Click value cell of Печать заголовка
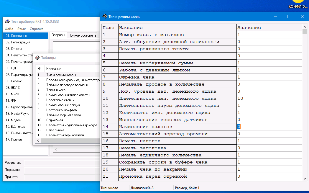Screen dimensions: 309x193 (269, 148)
